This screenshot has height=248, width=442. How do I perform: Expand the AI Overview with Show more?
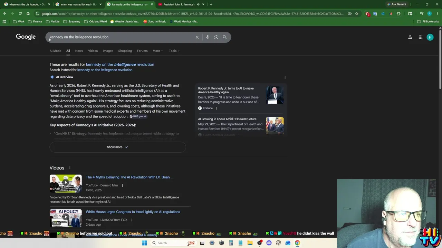click(117, 147)
